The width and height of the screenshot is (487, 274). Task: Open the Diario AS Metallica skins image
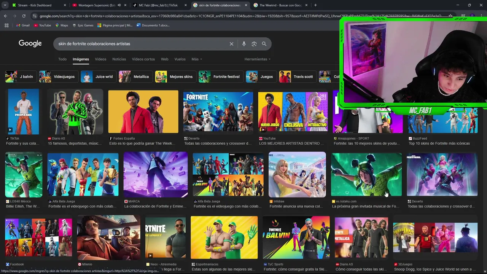[361, 238]
